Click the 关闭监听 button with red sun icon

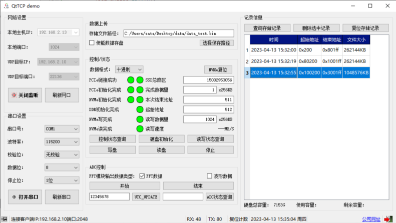point(25,94)
